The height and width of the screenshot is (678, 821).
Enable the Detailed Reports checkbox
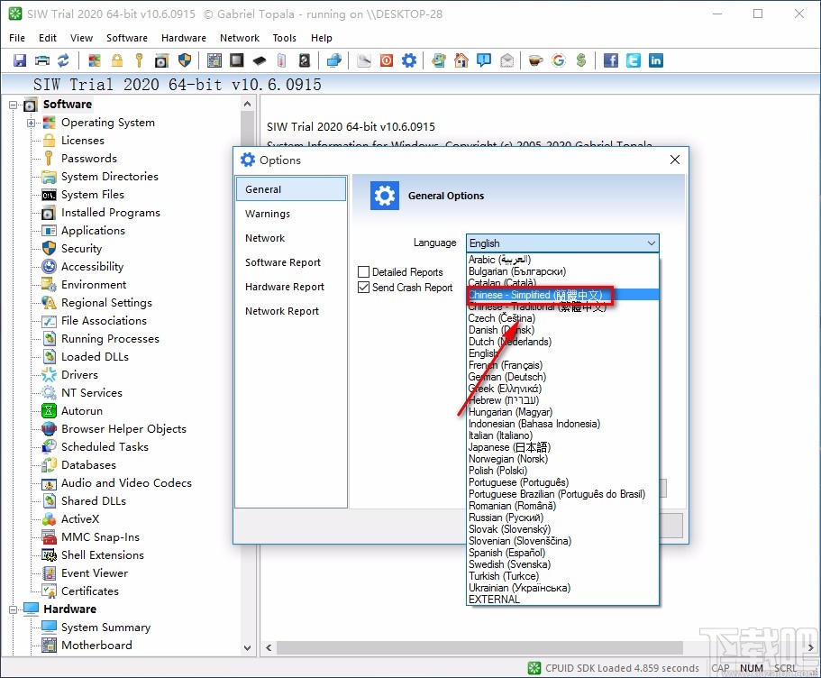(x=364, y=272)
